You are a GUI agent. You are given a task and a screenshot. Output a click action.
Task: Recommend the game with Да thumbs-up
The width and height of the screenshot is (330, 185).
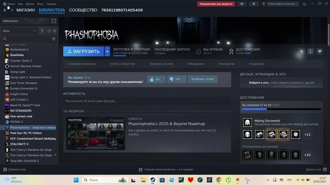[156, 79]
